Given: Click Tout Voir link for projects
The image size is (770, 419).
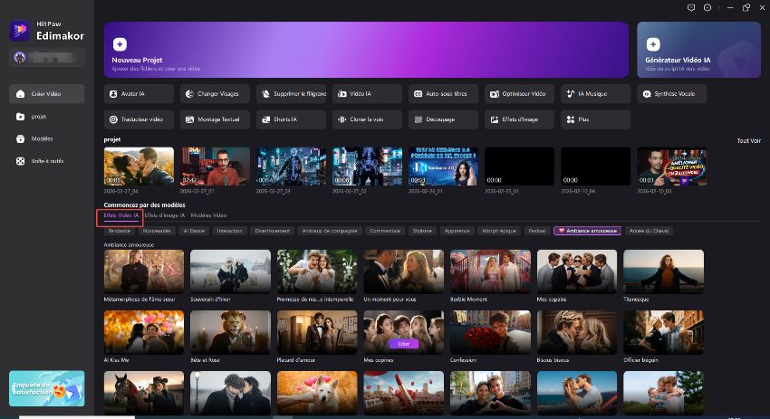Looking at the screenshot, I should (x=748, y=141).
